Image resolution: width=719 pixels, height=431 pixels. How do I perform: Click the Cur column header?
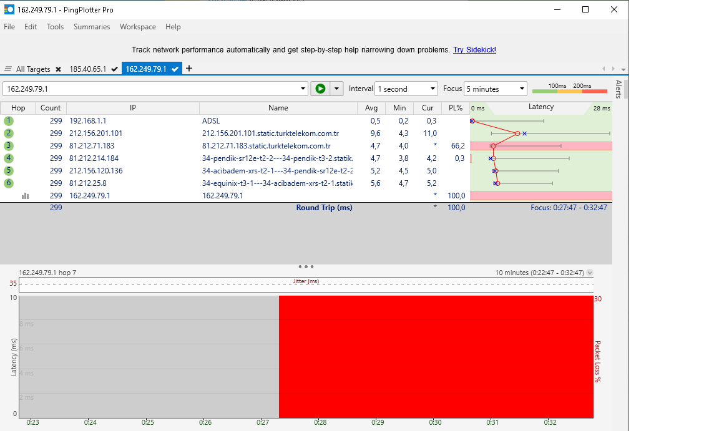428,108
